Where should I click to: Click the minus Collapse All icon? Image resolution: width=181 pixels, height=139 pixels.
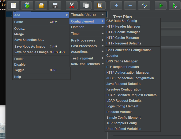(x=130, y=5)
